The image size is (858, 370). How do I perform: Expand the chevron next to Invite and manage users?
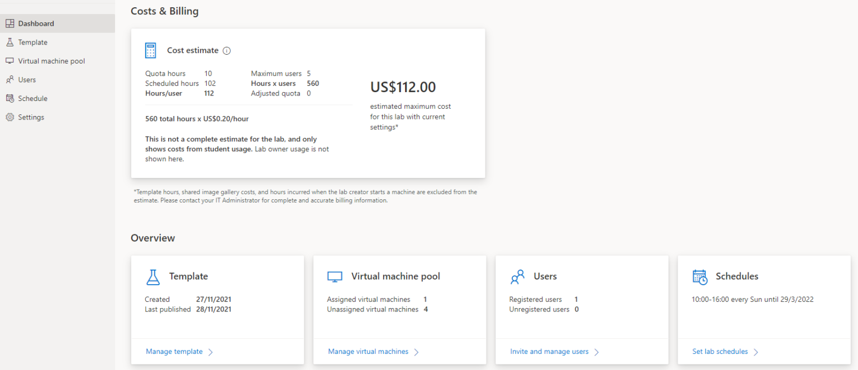pos(597,352)
